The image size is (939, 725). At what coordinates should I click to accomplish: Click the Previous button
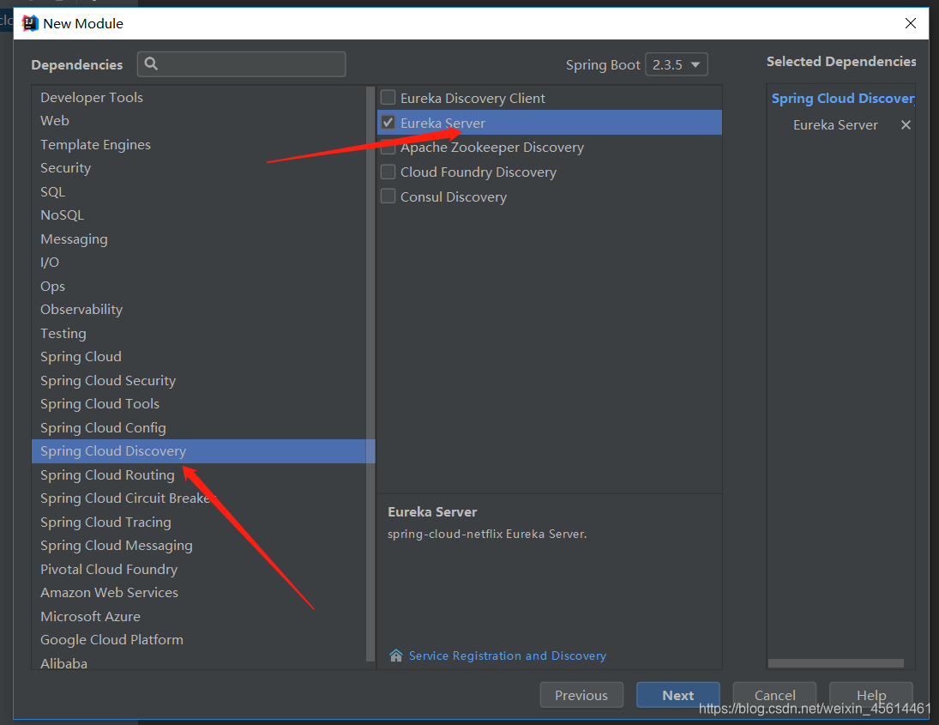pyautogui.click(x=581, y=695)
